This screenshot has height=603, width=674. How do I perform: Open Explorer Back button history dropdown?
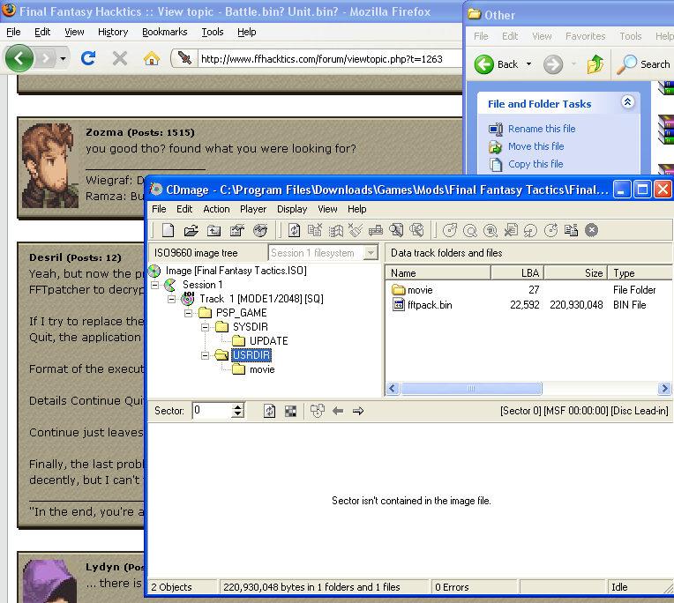[x=528, y=64]
